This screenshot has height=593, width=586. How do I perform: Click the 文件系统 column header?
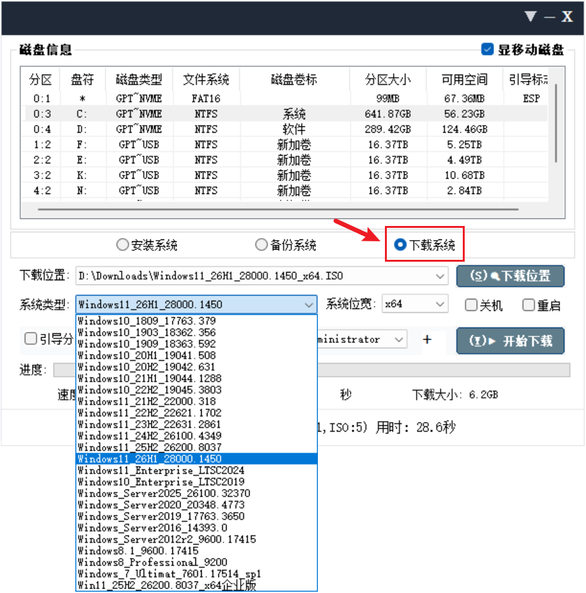tap(206, 79)
